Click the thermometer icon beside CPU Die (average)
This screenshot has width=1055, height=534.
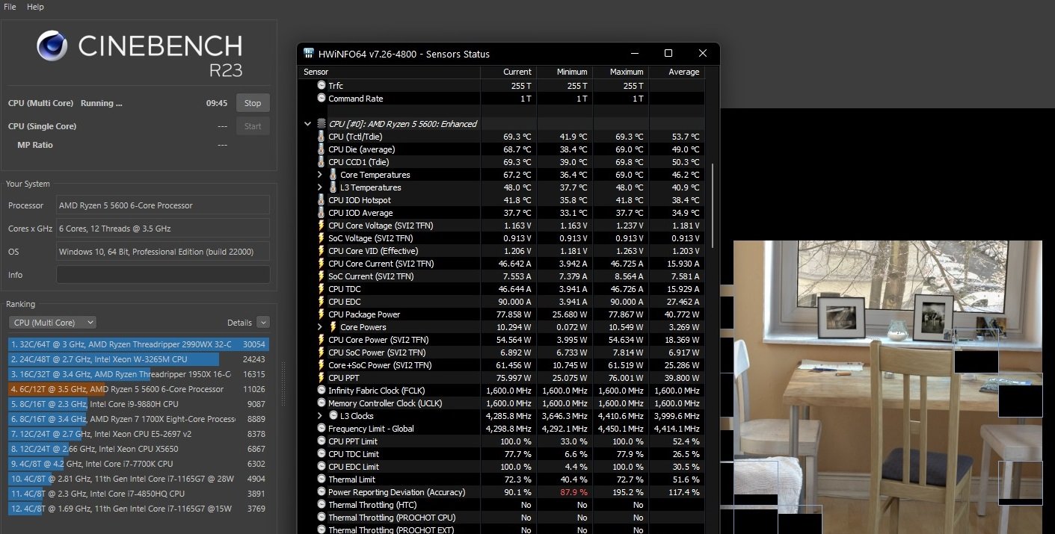coord(322,149)
